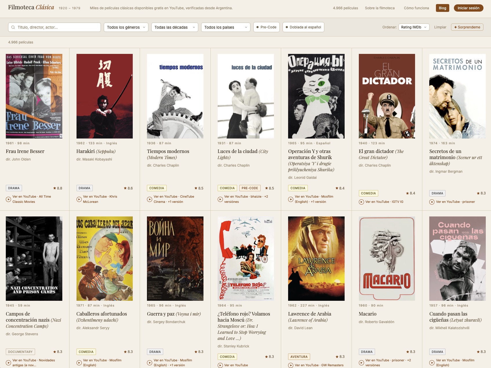The width and height of the screenshot is (491, 368).
Task: Click the search magnifier icon
Action: [13, 27]
